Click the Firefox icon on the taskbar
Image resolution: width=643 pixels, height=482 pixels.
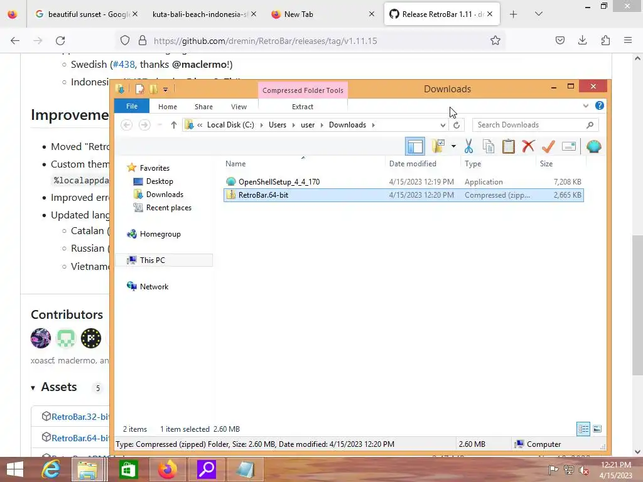coord(167,469)
